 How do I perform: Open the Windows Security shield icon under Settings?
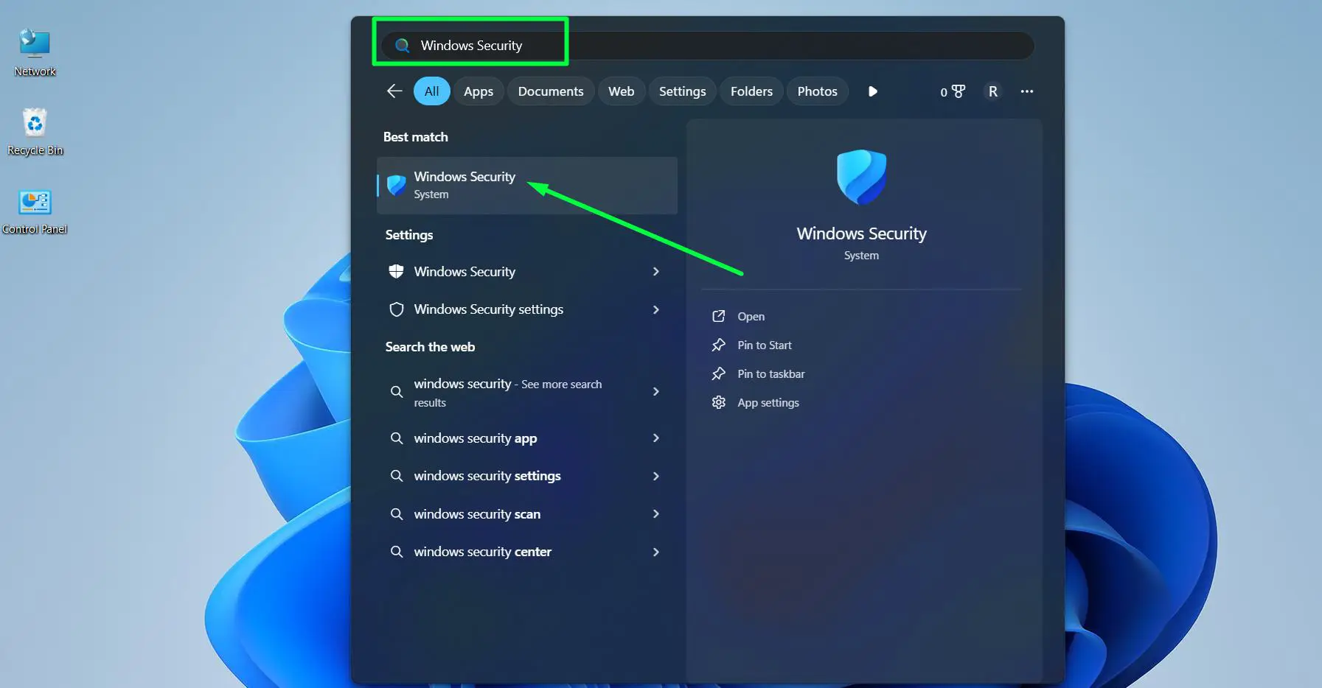click(x=397, y=272)
